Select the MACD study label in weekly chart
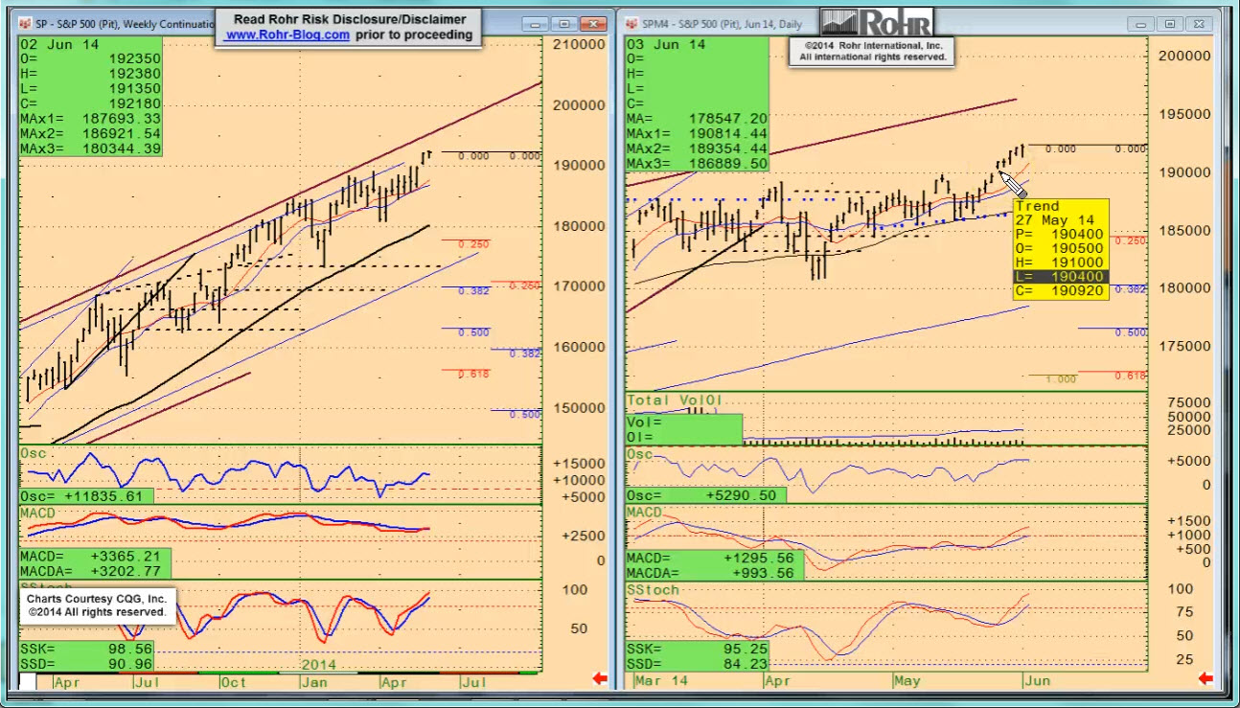1240x708 pixels. click(x=39, y=514)
